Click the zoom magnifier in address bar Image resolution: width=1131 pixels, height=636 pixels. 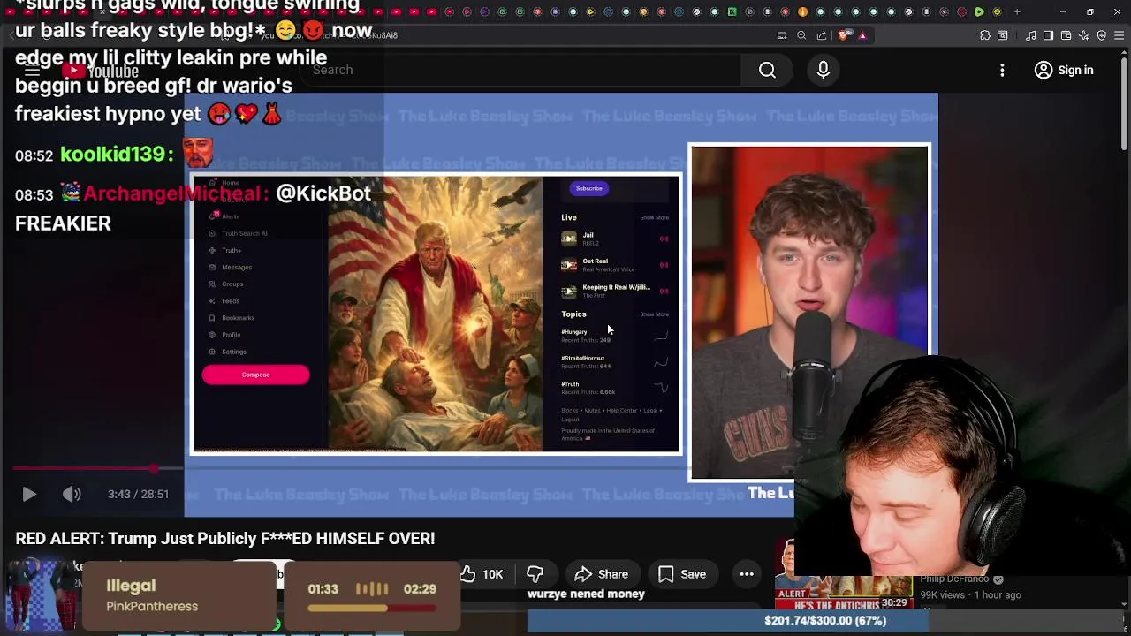pos(801,35)
